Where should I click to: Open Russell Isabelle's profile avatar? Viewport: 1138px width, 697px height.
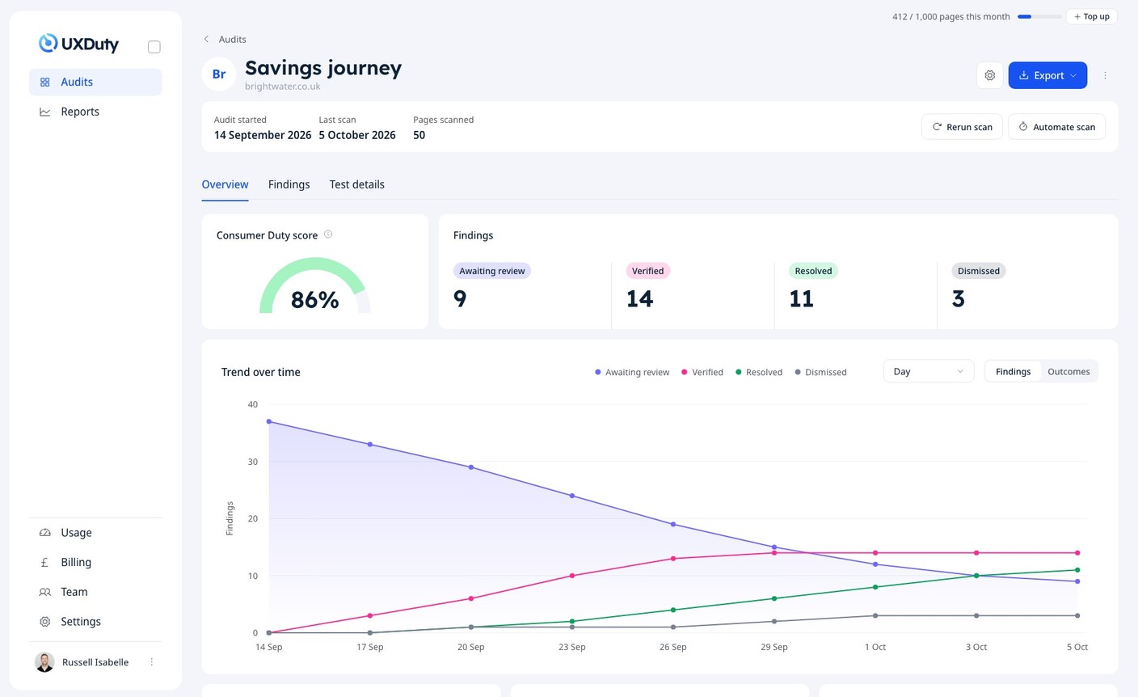[44, 662]
